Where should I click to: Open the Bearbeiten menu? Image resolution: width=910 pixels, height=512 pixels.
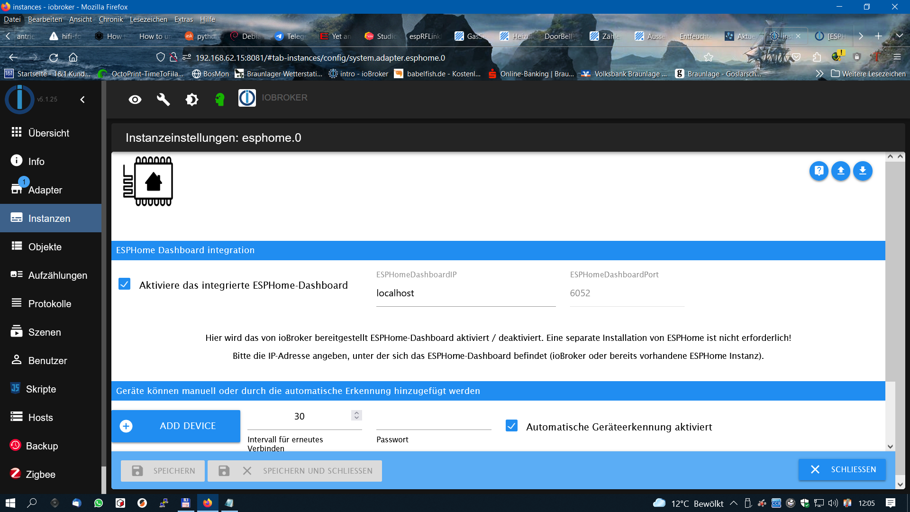pyautogui.click(x=45, y=19)
